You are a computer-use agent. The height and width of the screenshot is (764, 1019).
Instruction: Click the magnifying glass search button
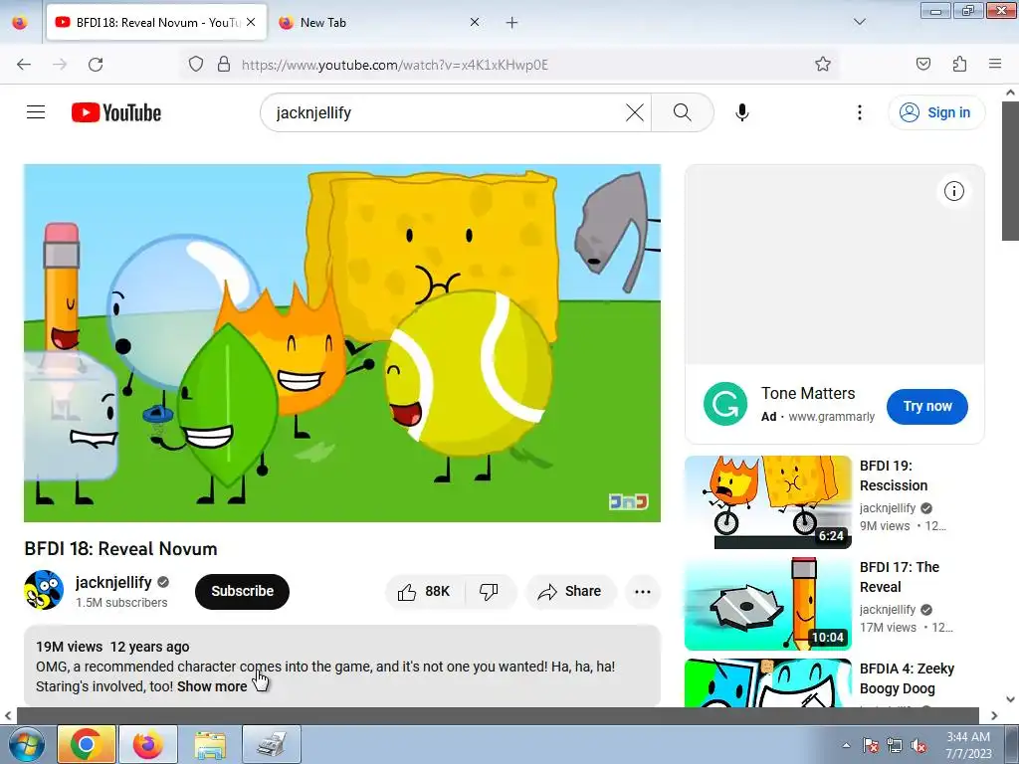tap(683, 112)
